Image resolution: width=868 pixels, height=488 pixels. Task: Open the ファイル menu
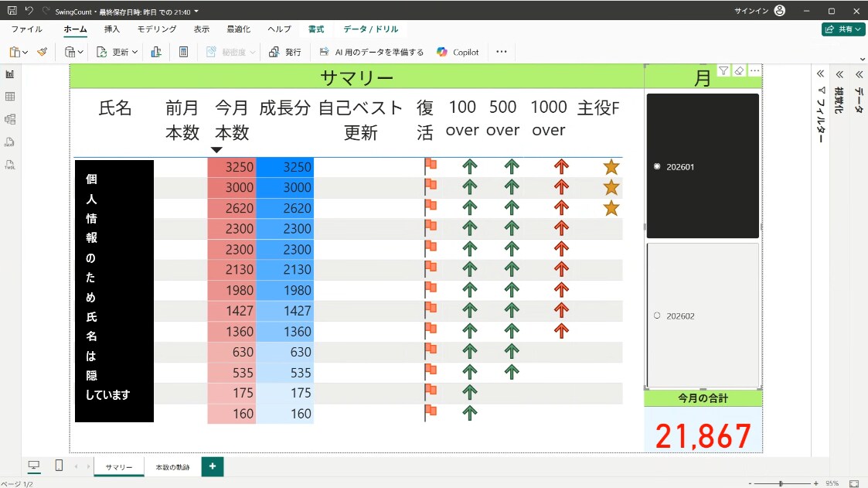[26, 29]
